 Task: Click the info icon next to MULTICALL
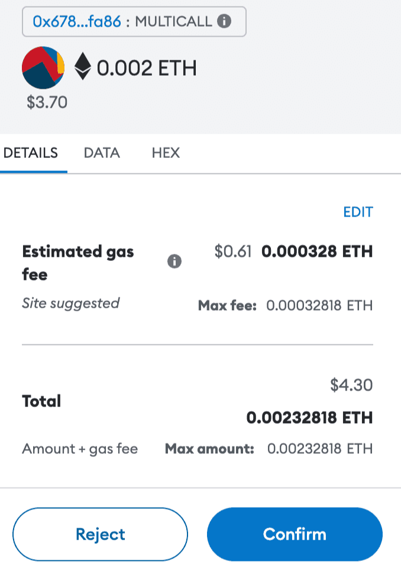click(224, 22)
